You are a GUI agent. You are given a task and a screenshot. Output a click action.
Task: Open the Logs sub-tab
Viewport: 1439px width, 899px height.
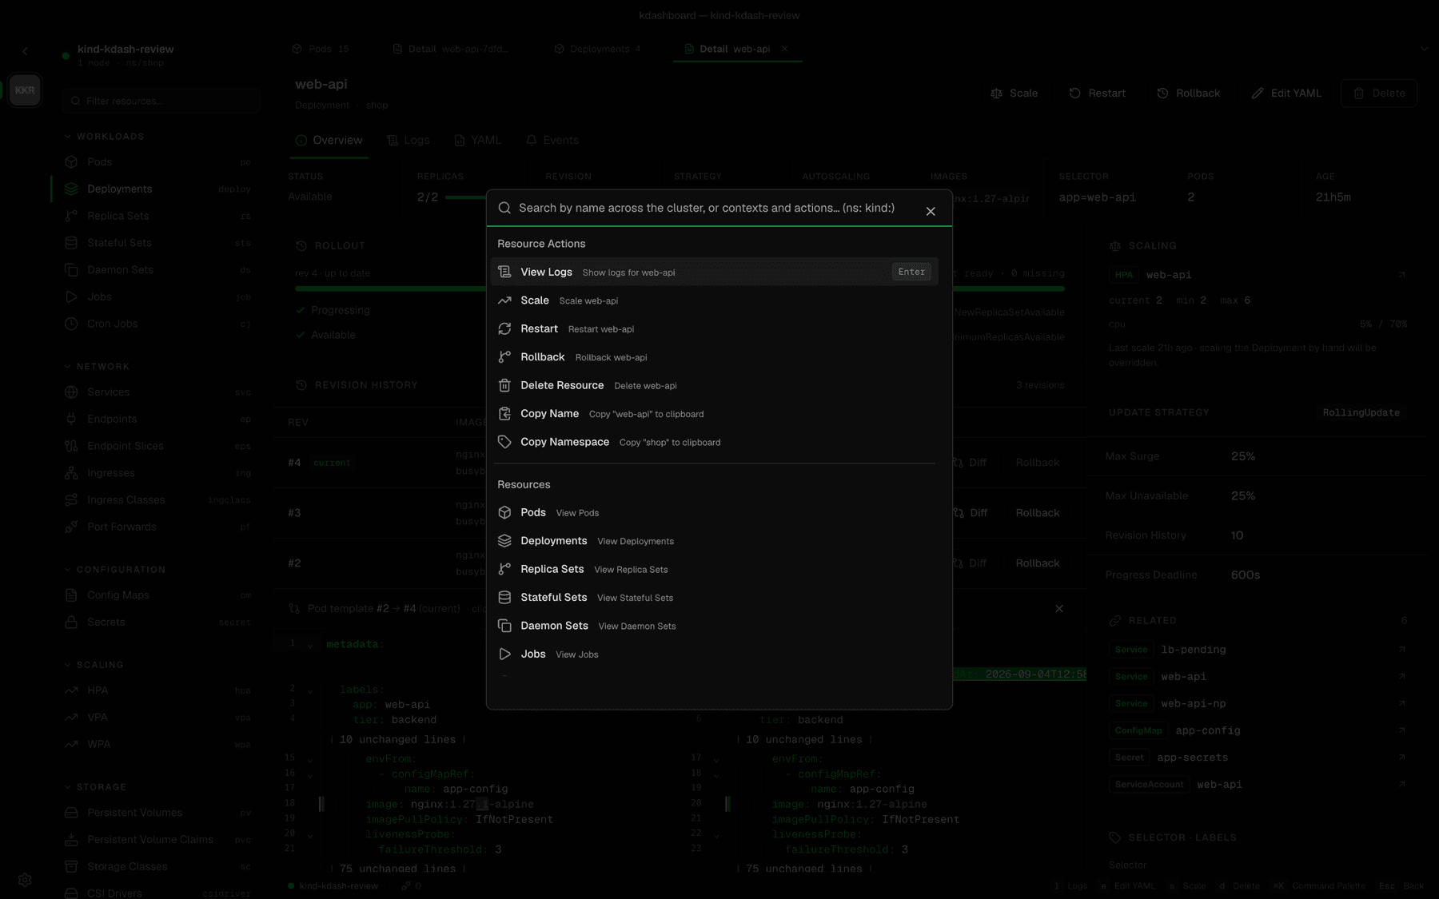pyautogui.click(x=409, y=140)
